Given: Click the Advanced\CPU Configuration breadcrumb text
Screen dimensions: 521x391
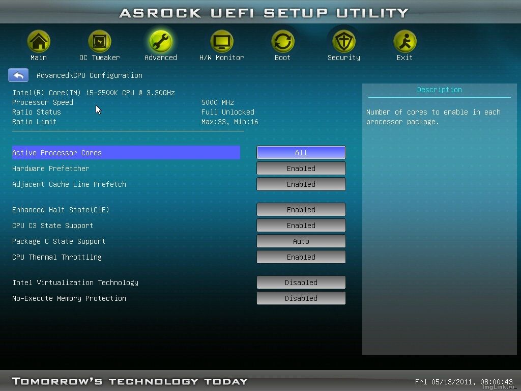Looking at the screenshot, I should click(90, 75).
